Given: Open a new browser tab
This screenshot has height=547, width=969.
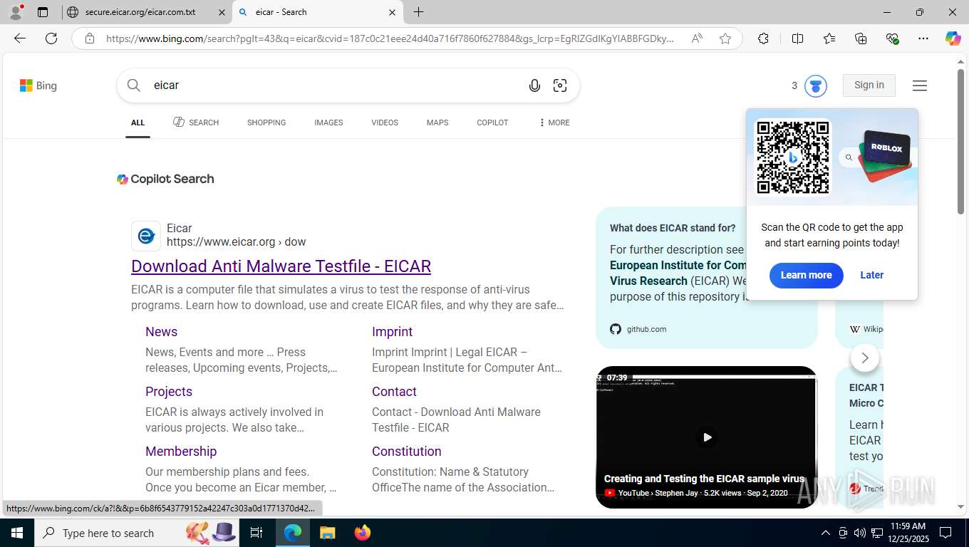Looking at the screenshot, I should [x=419, y=12].
